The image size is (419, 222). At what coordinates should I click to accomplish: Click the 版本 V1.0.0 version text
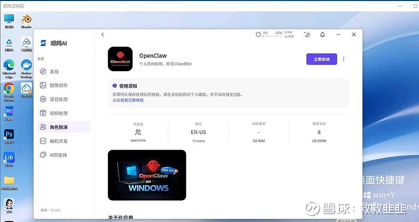(50, 210)
